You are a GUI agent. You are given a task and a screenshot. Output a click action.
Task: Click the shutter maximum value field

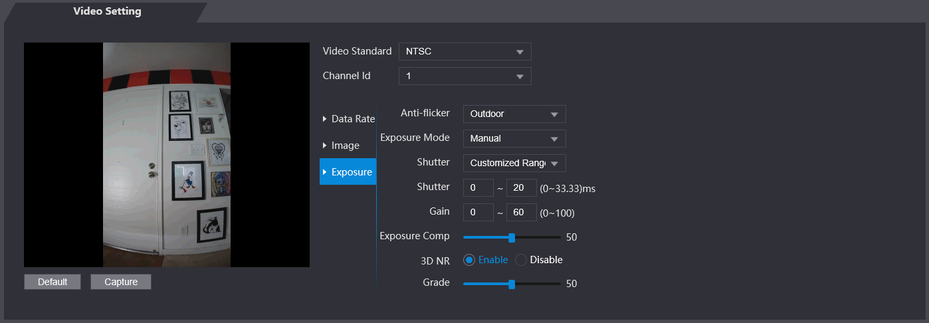click(x=521, y=188)
